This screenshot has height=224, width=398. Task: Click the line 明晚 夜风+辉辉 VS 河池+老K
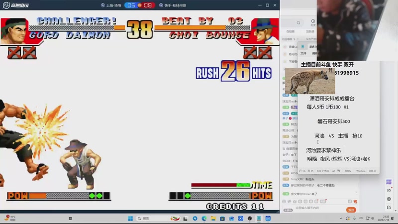tap(338, 159)
